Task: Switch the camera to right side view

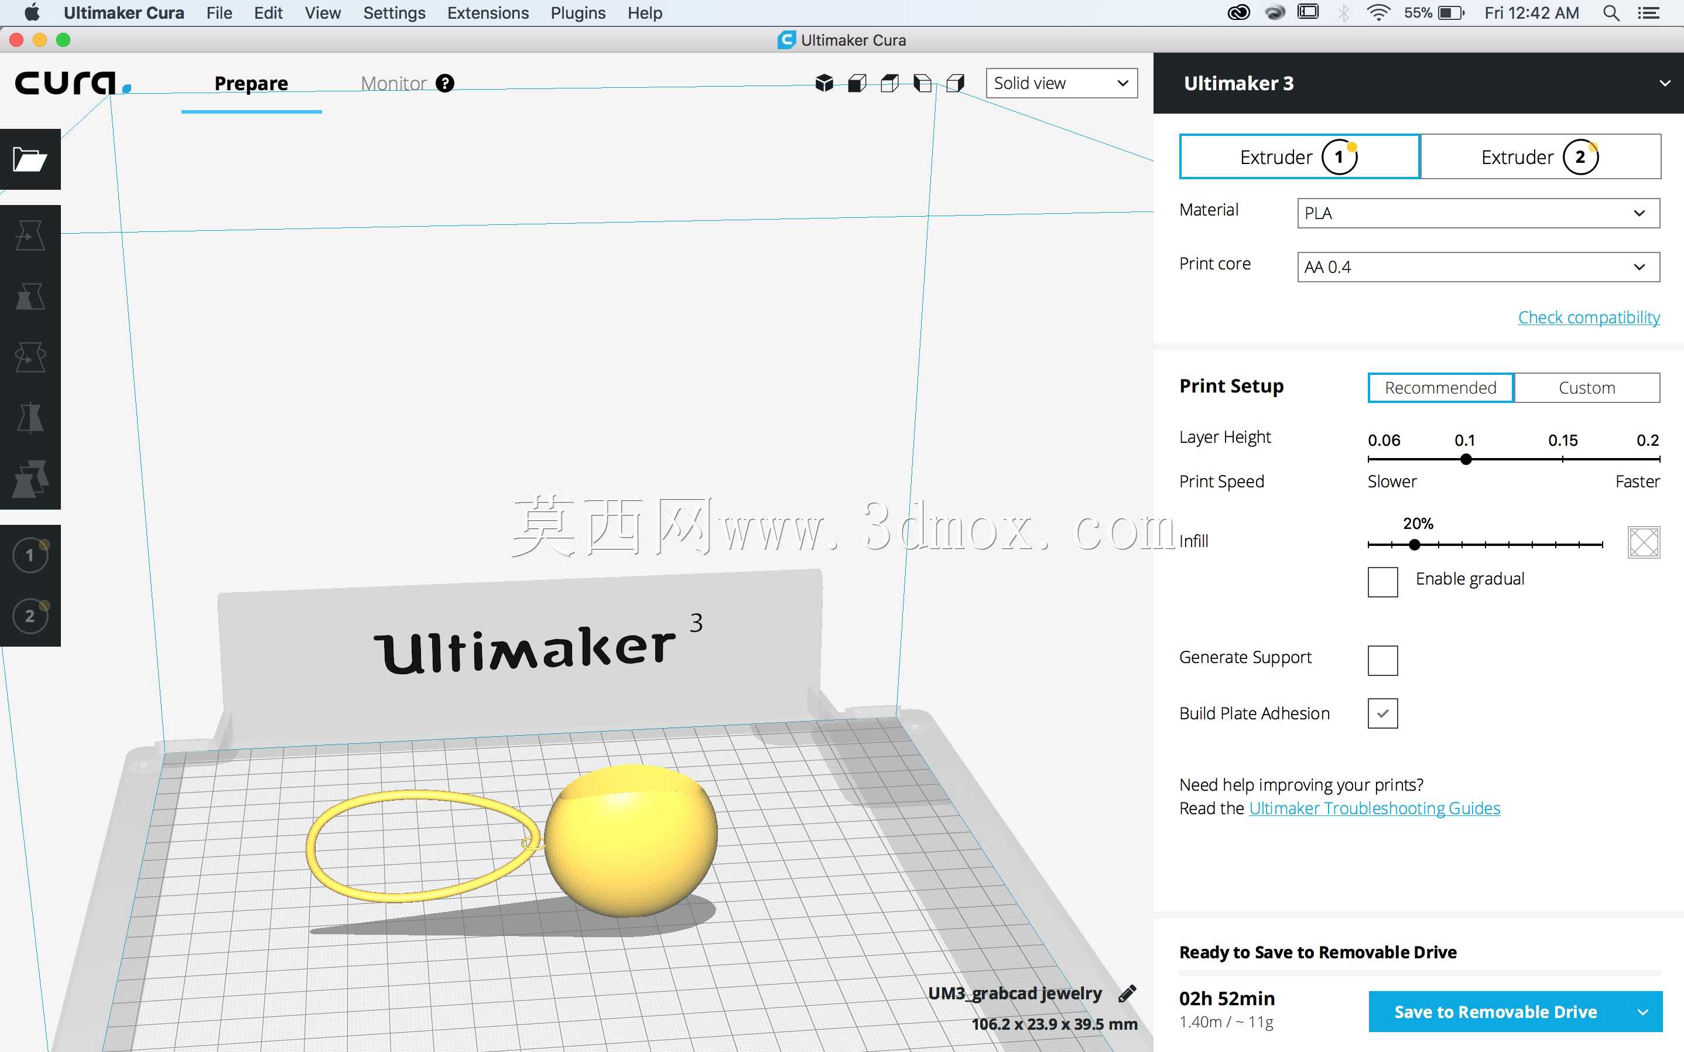Action: (956, 84)
